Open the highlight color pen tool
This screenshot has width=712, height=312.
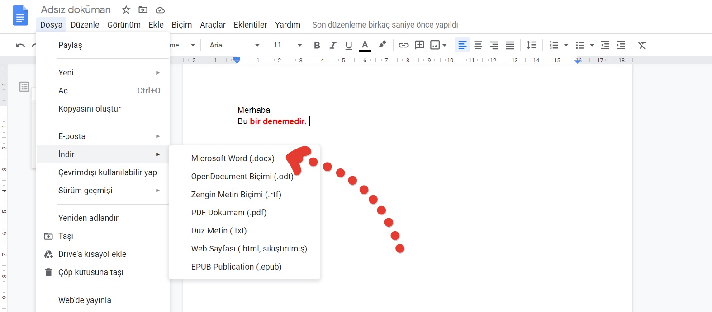[x=382, y=44]
